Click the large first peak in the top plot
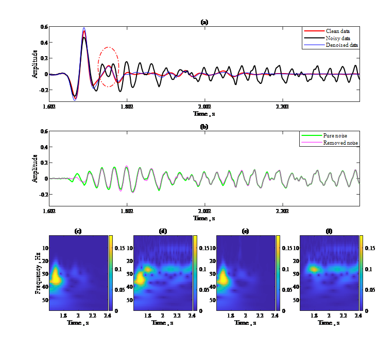Viewport: 377px width, 349px height. (84, 32)
